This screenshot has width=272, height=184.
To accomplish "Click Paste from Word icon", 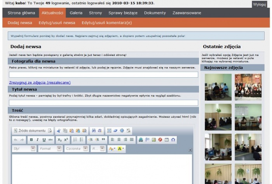I will (84, 131).
